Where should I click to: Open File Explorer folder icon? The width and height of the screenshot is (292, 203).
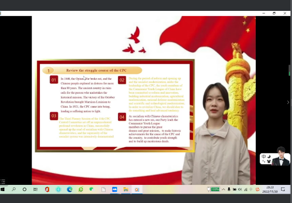pos(126,190)
